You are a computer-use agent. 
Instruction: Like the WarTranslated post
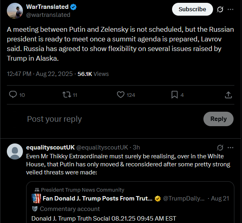click(121, 95)
